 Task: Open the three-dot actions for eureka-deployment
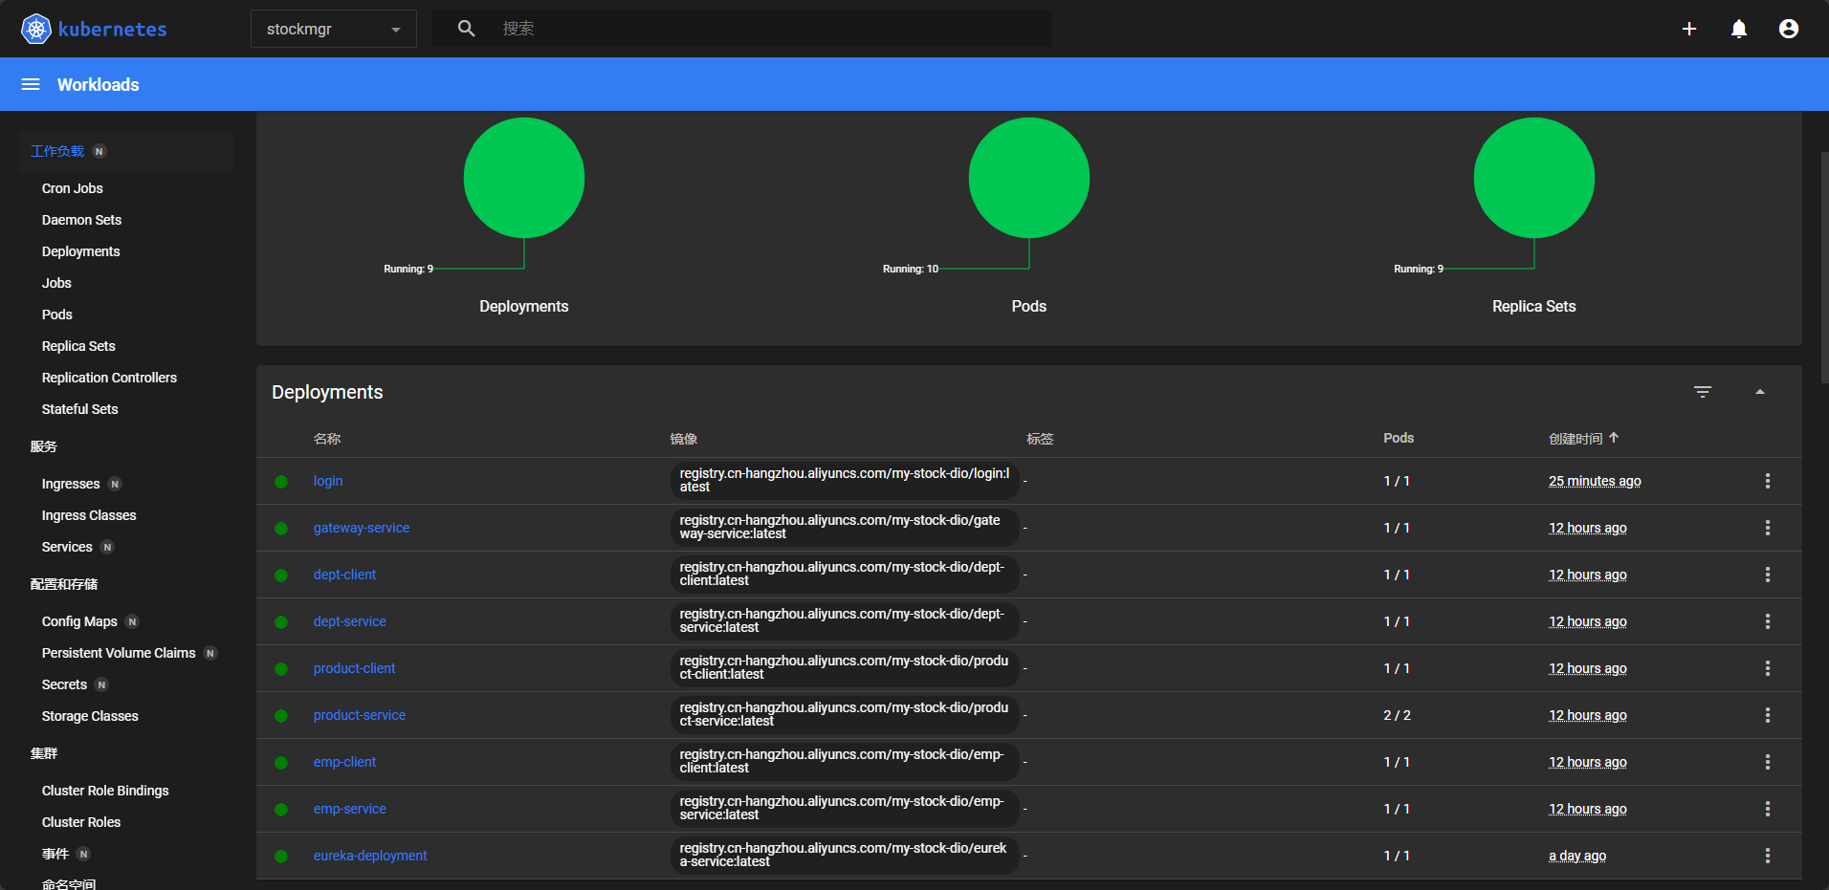coord(1767,856)
